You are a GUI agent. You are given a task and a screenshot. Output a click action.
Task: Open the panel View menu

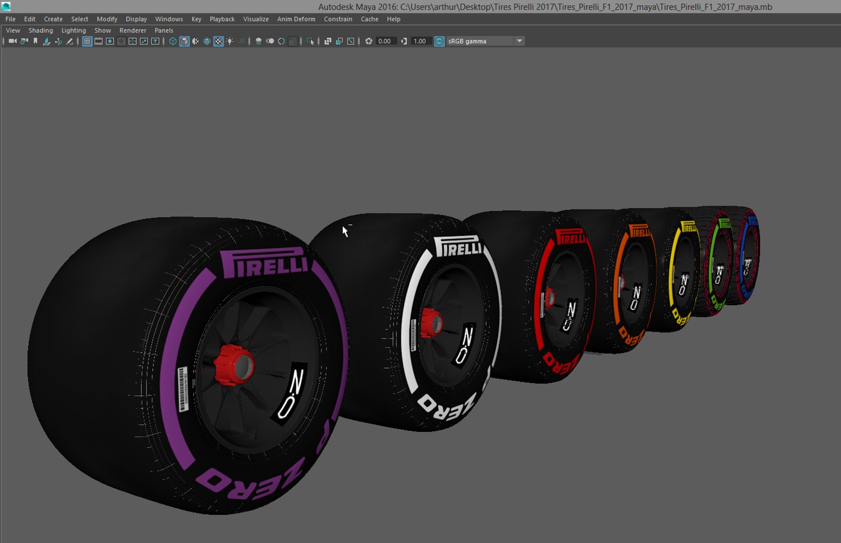tap(13, 31)
